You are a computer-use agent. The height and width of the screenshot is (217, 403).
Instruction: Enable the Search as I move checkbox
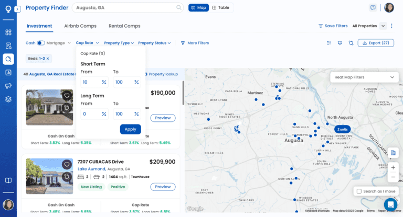coord(359,191)
